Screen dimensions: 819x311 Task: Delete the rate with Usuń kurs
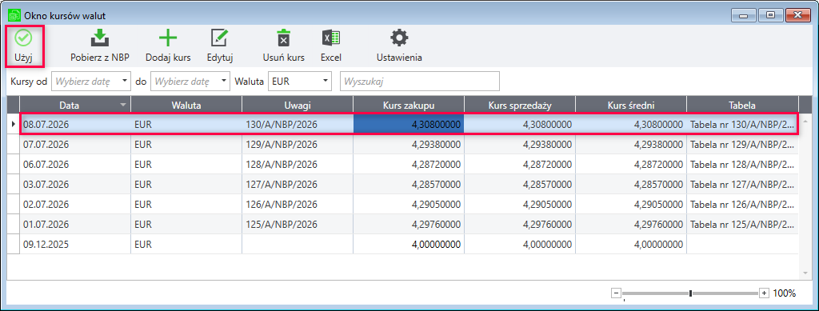[x=283, y=46]
